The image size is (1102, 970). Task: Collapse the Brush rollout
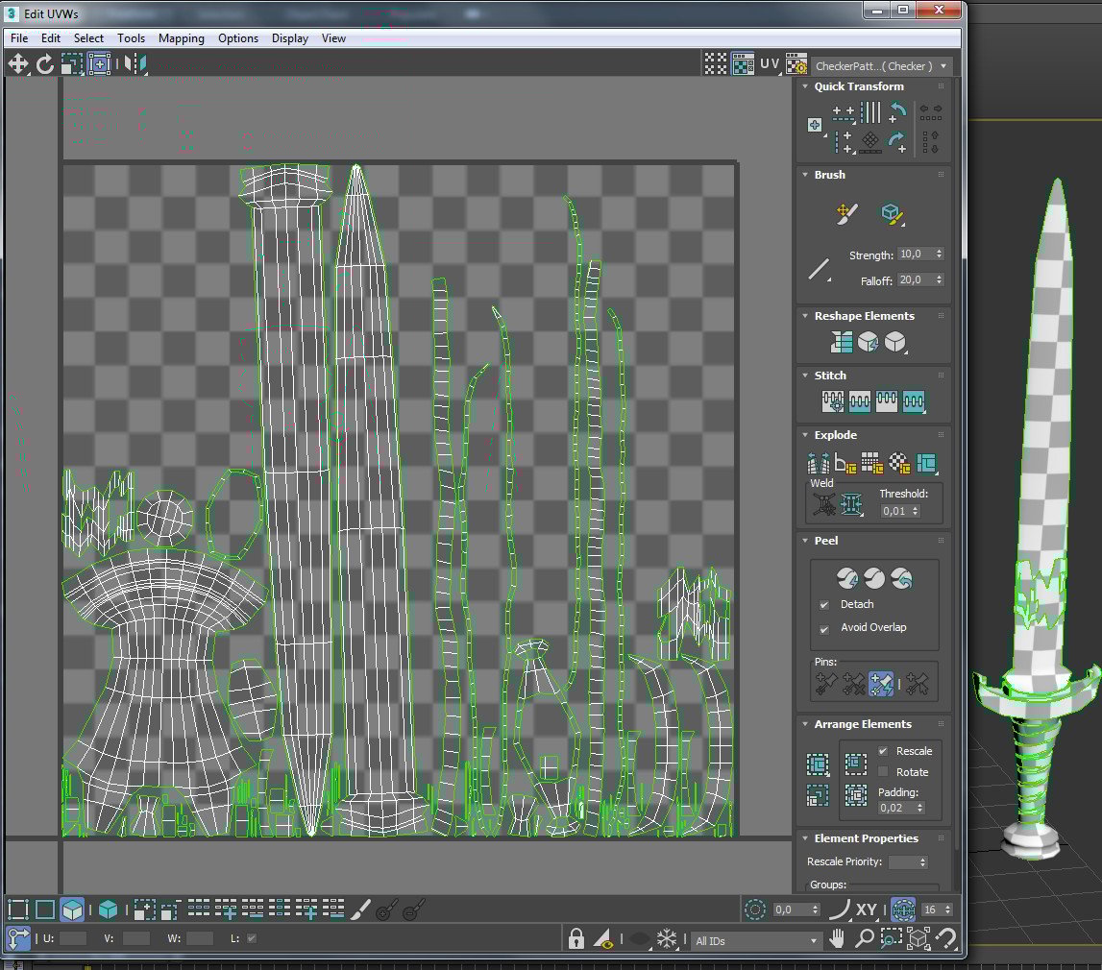point(805,175)
